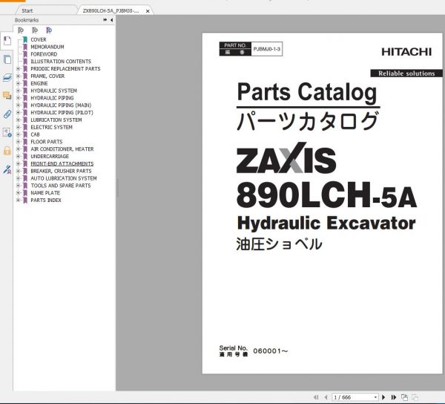This screenshot has width=445, height=404.
Task: Click the ENGINE bookmark label
Action: click(39, 83)
